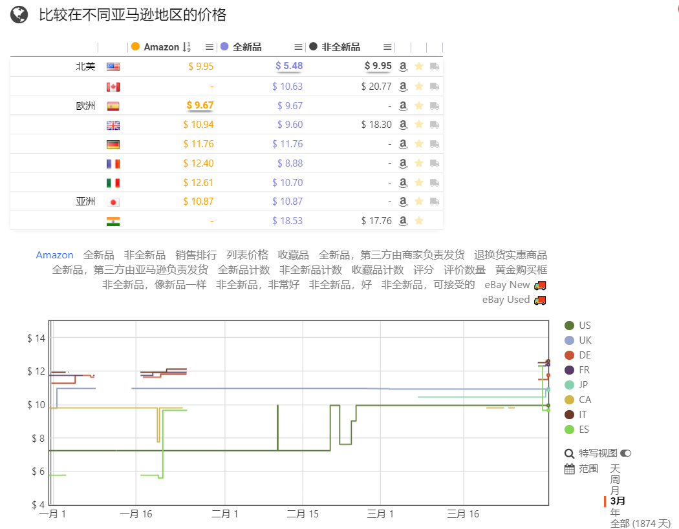The width and height of the screenshot is (679, 529).
Task: Toggle DE series in chart legend
Action: (577, 355)
